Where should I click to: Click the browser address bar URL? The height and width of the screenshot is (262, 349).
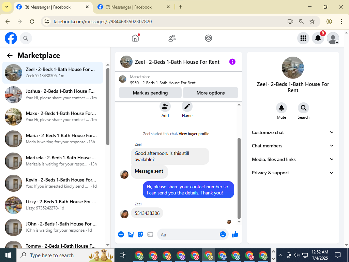point(103,21)
